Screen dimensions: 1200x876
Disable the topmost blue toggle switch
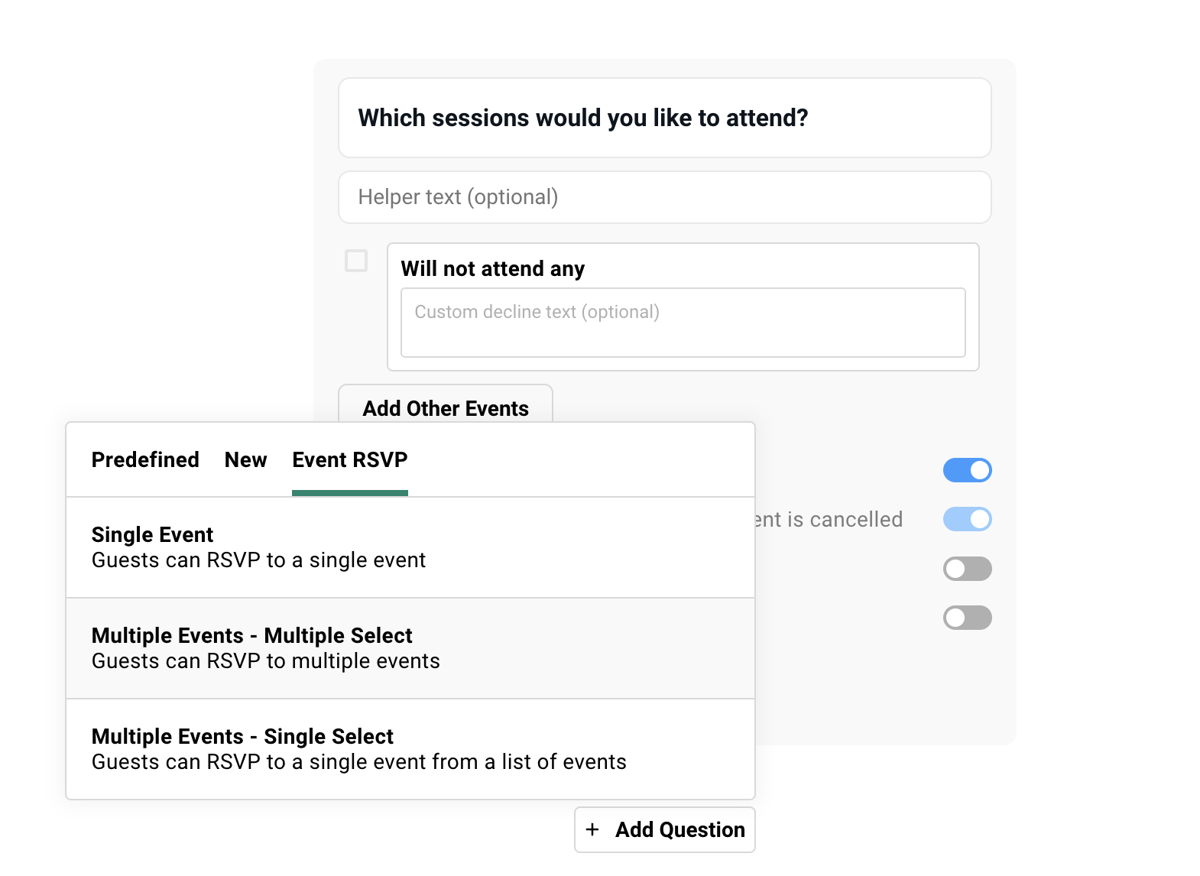(967, 470)
